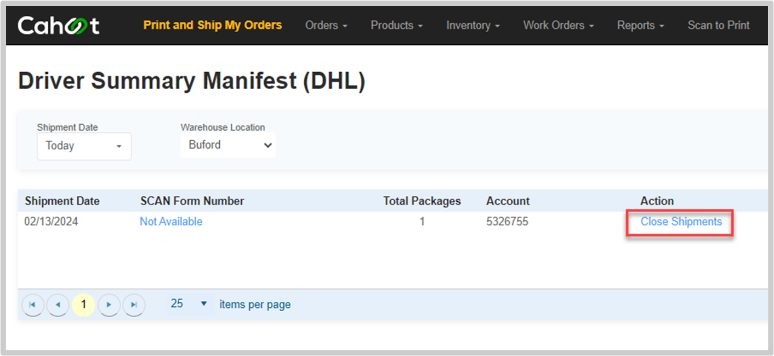774x356 pixels.
Task: Click the Total Packages column header
Action: point(422,201)
